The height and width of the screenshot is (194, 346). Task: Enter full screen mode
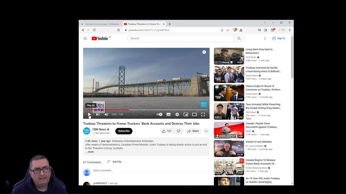click(203, 115)
